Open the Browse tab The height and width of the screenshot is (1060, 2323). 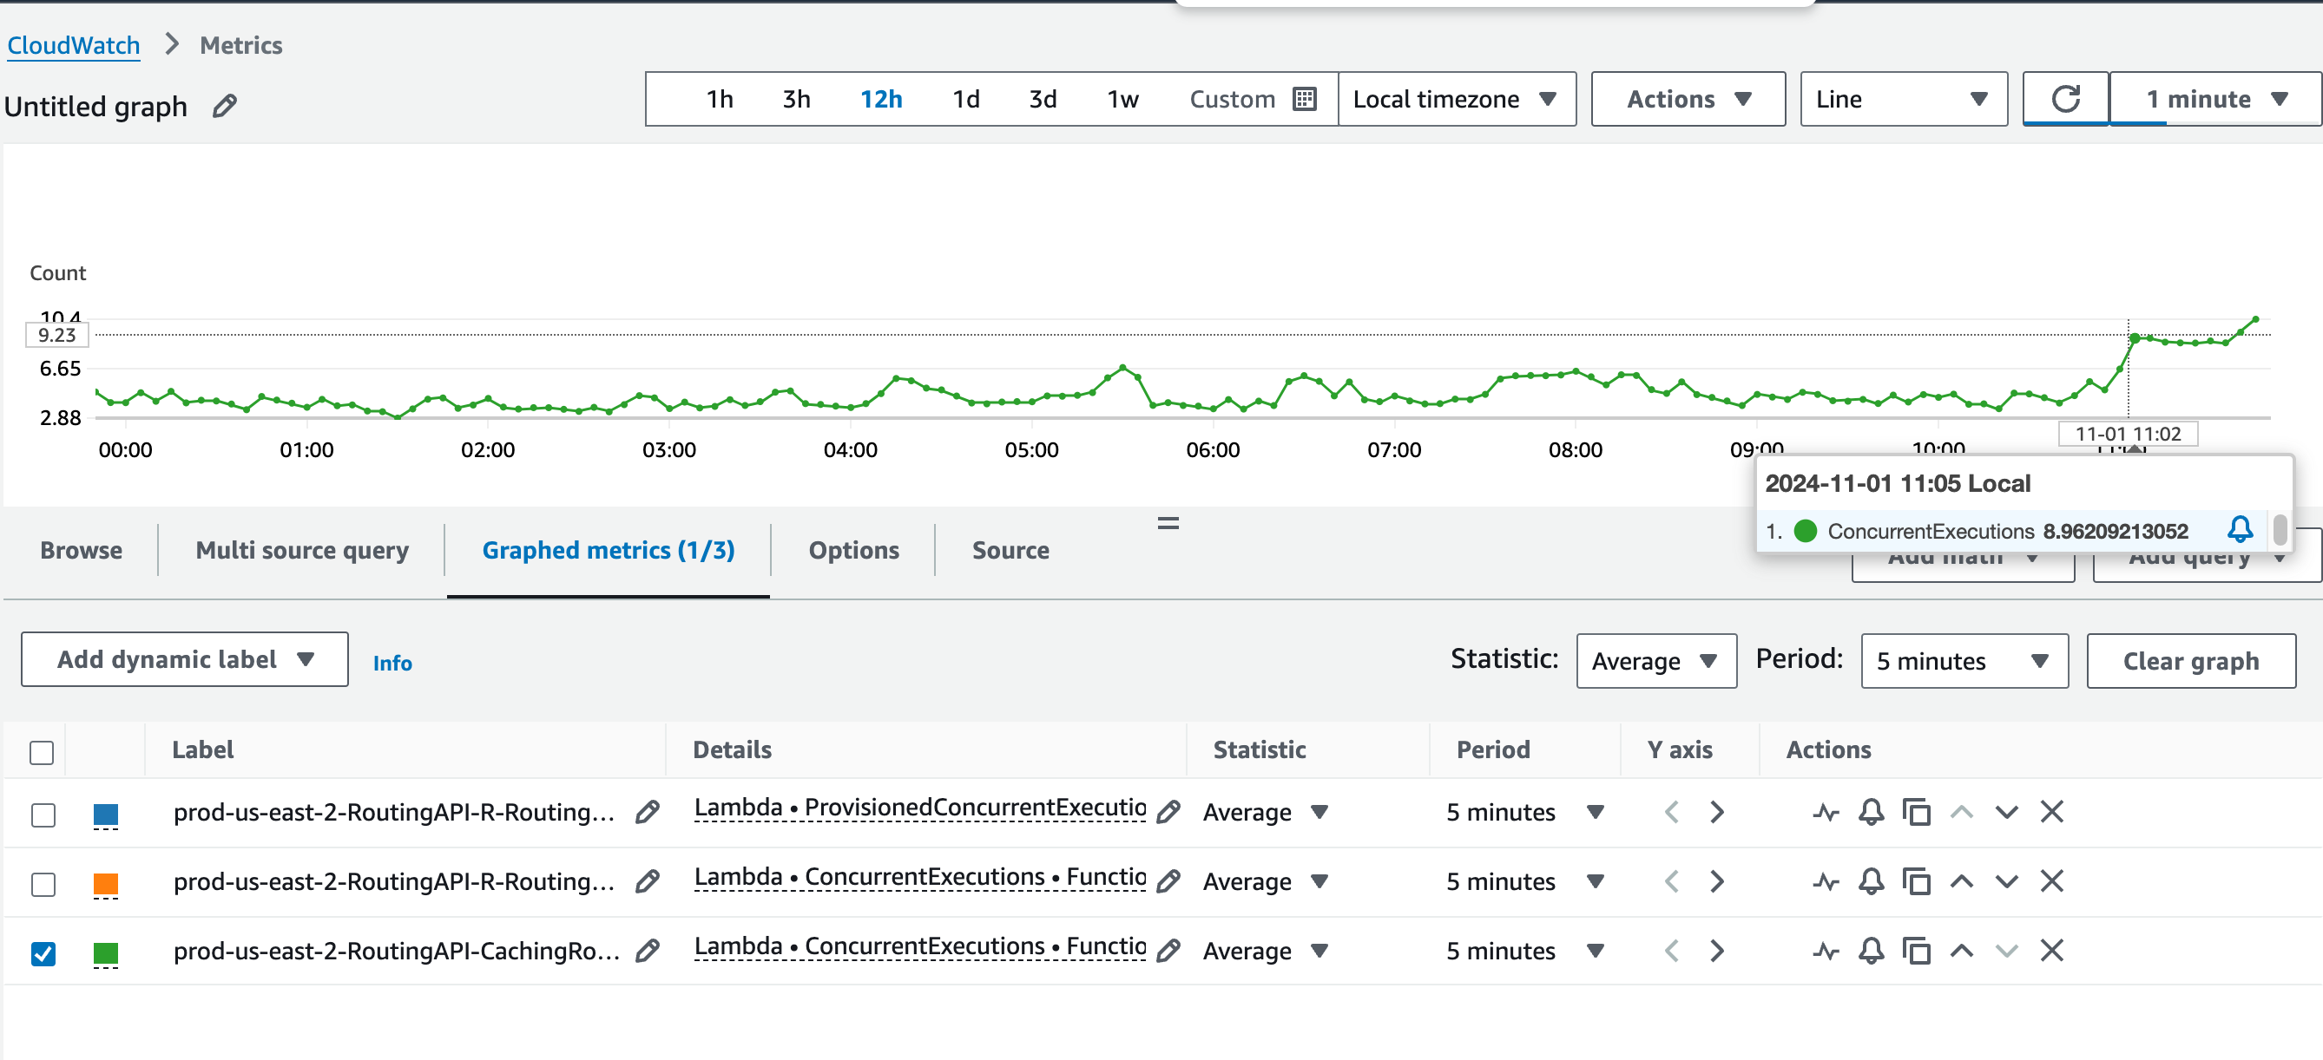[81, 550]
